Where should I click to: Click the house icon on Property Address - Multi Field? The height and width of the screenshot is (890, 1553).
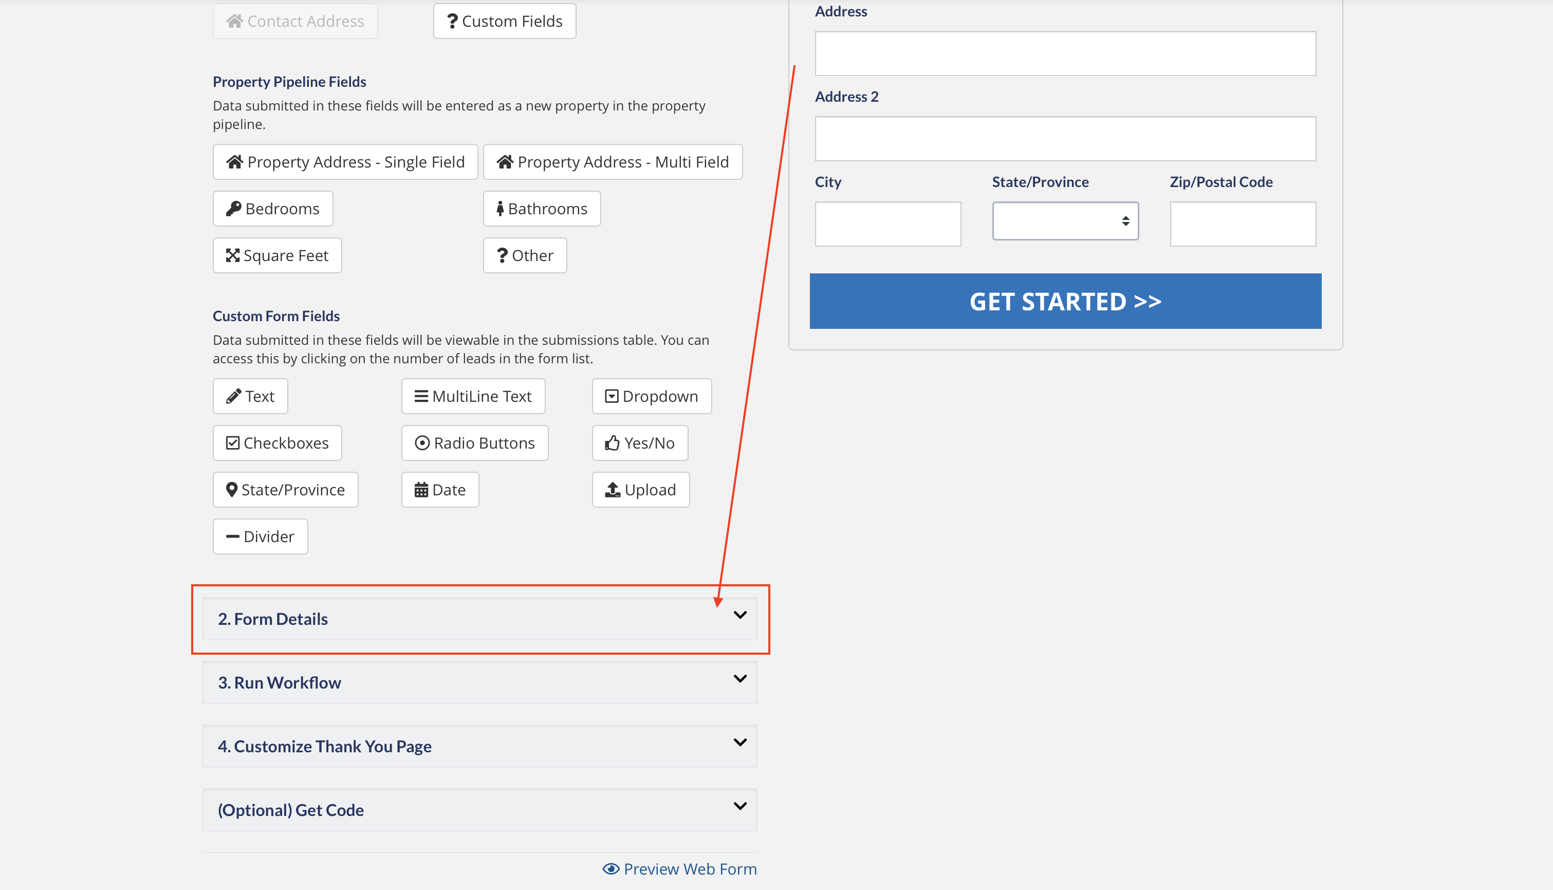click(x=505, y=162)
